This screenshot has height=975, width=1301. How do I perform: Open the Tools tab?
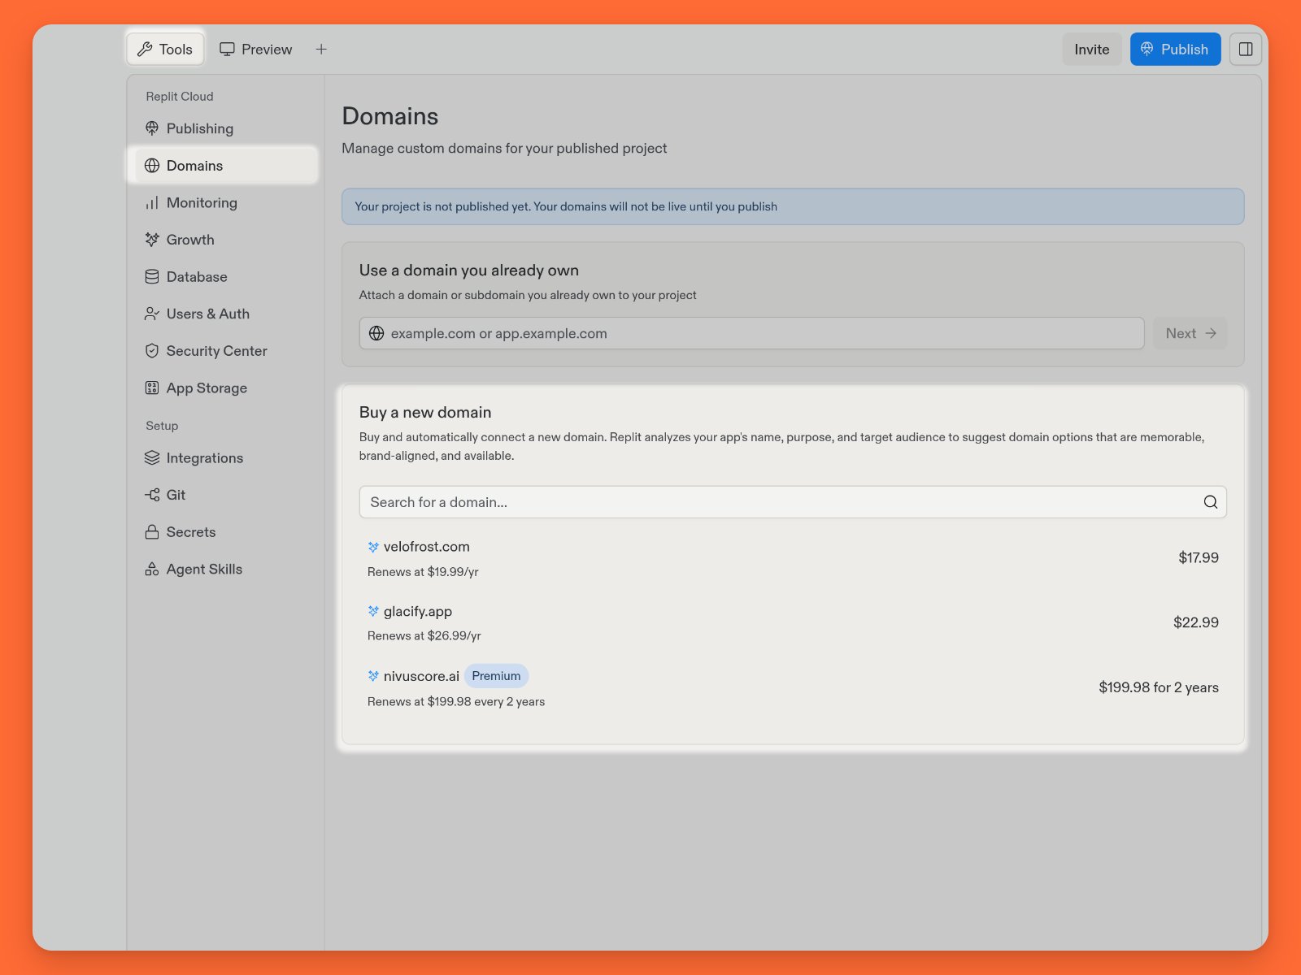pyautogui.click(x=165, y=49)
